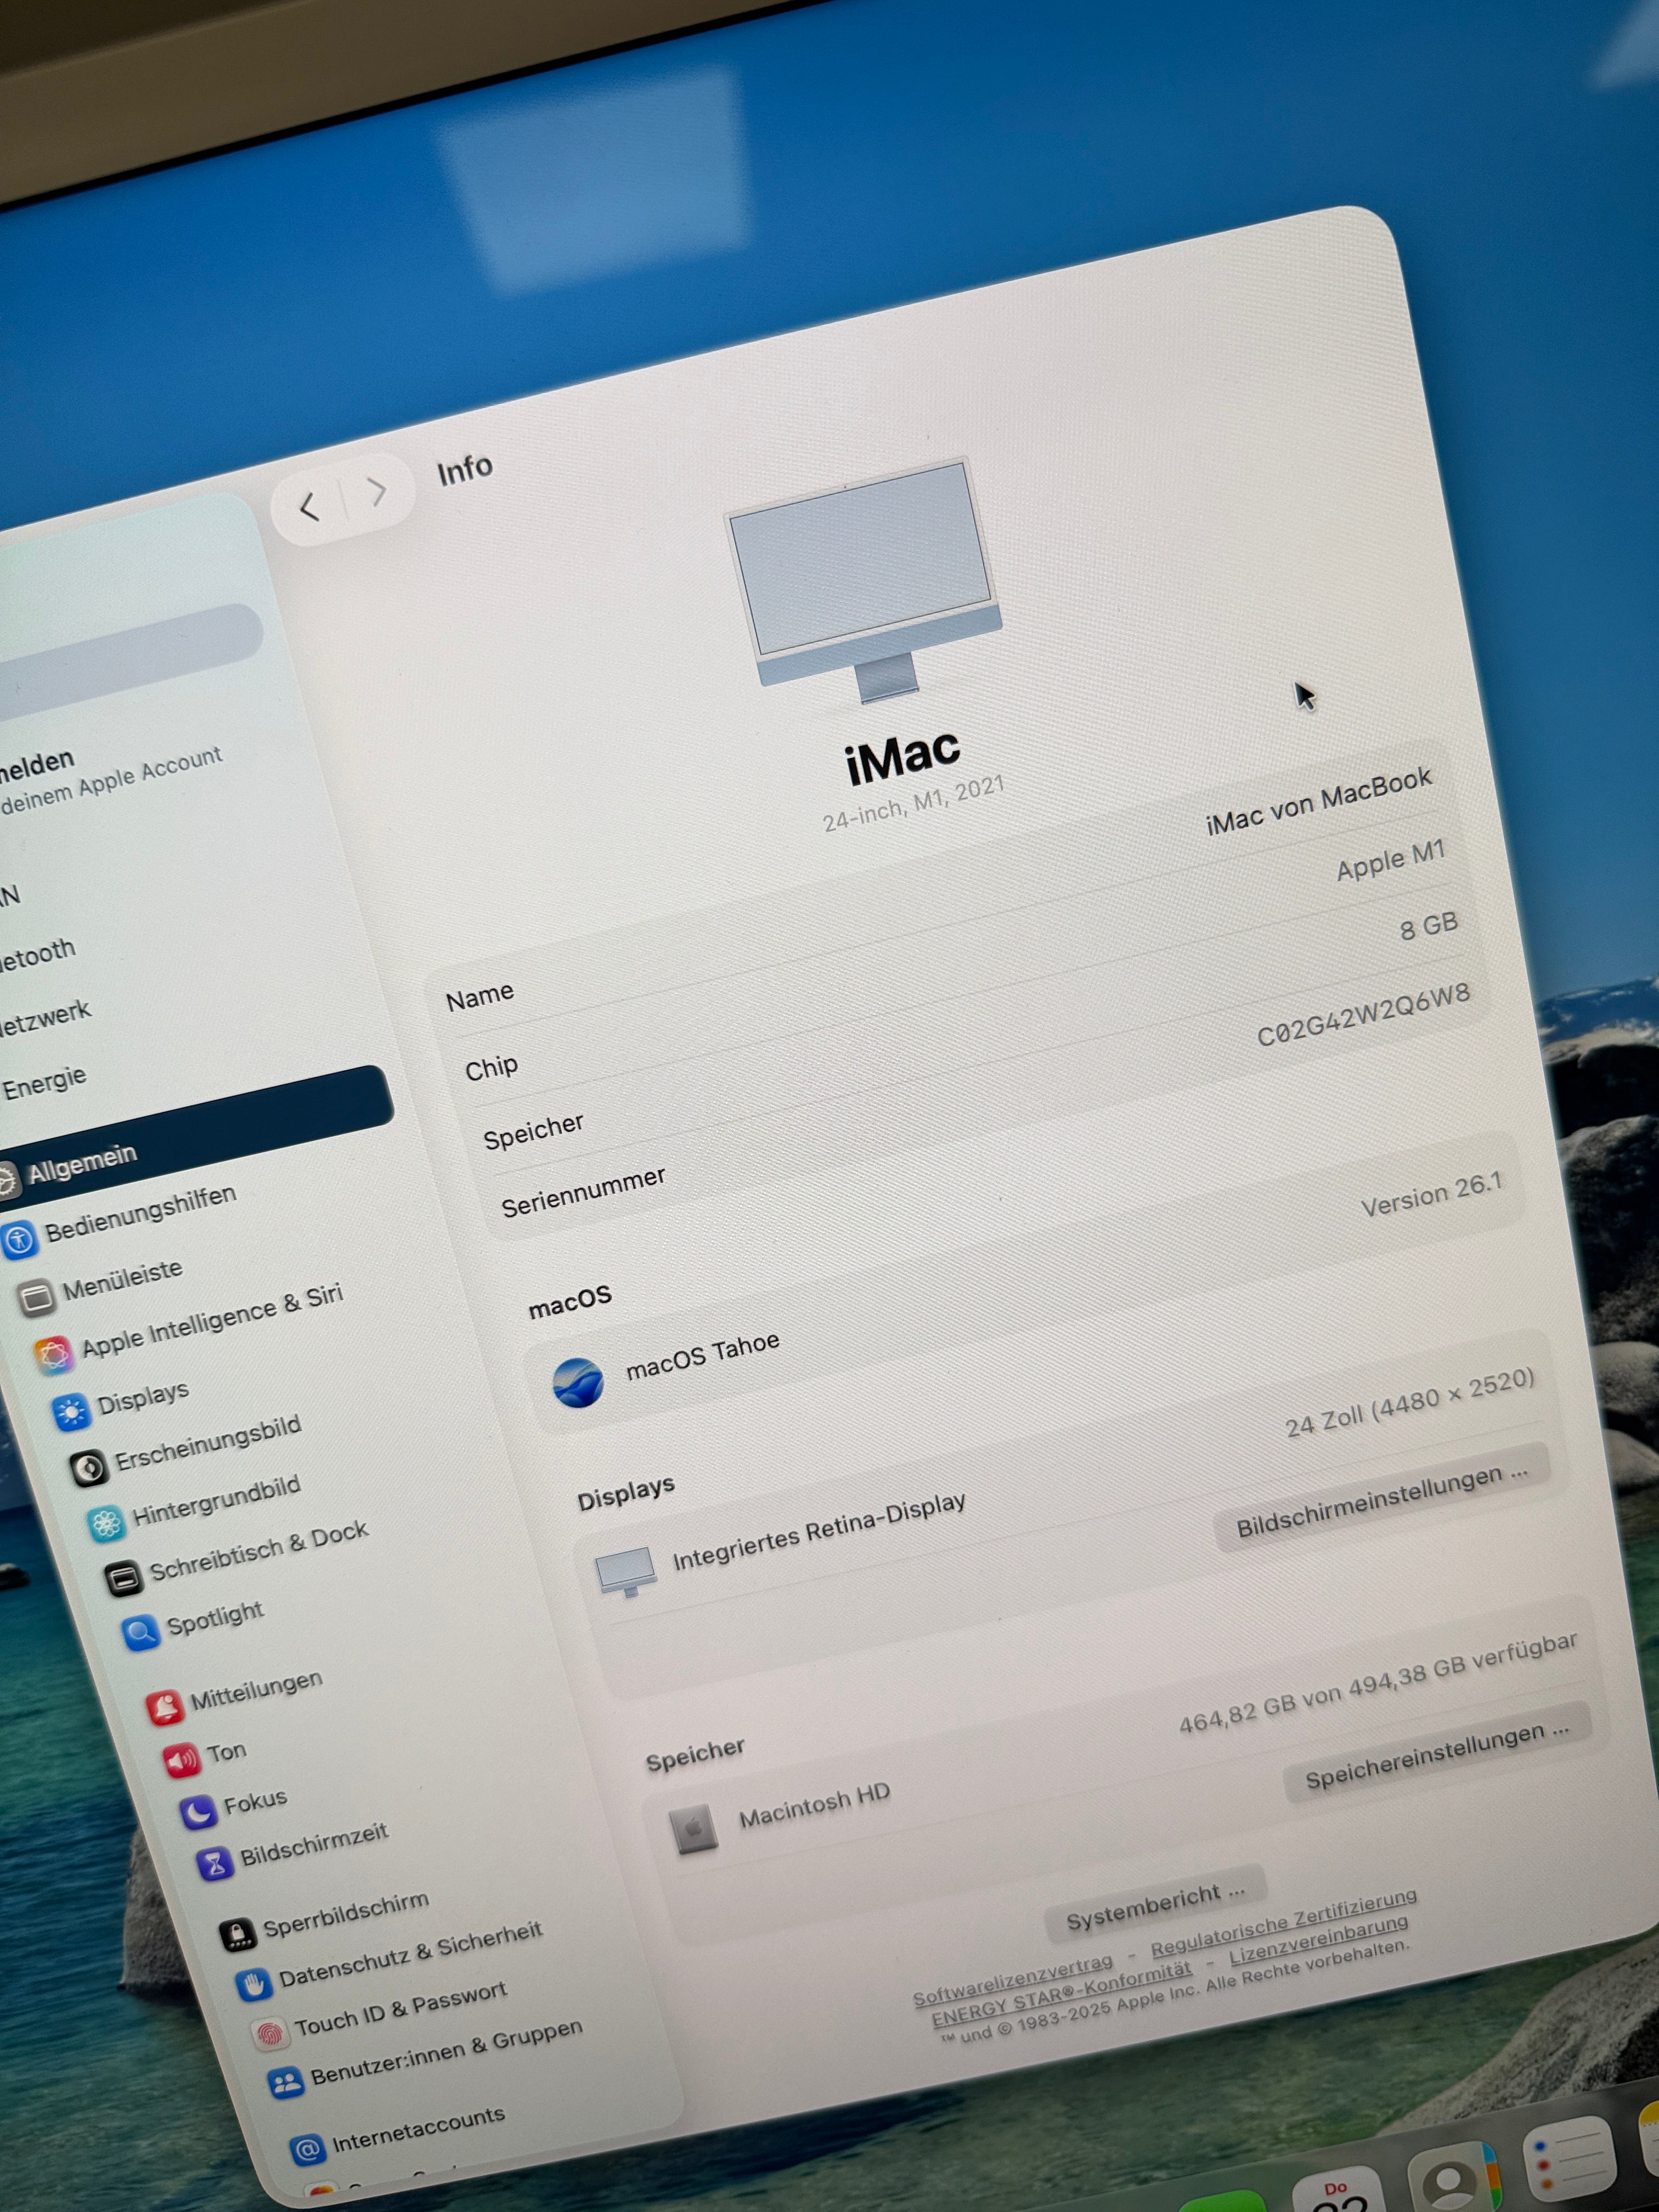
Task: Edit the name iMac von MacBook
Action: [x=1318, y=801]
